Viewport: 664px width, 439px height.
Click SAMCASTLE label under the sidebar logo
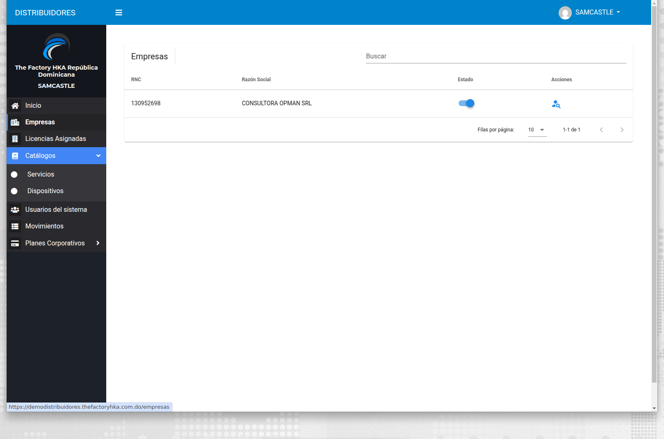tap(56, 86)
